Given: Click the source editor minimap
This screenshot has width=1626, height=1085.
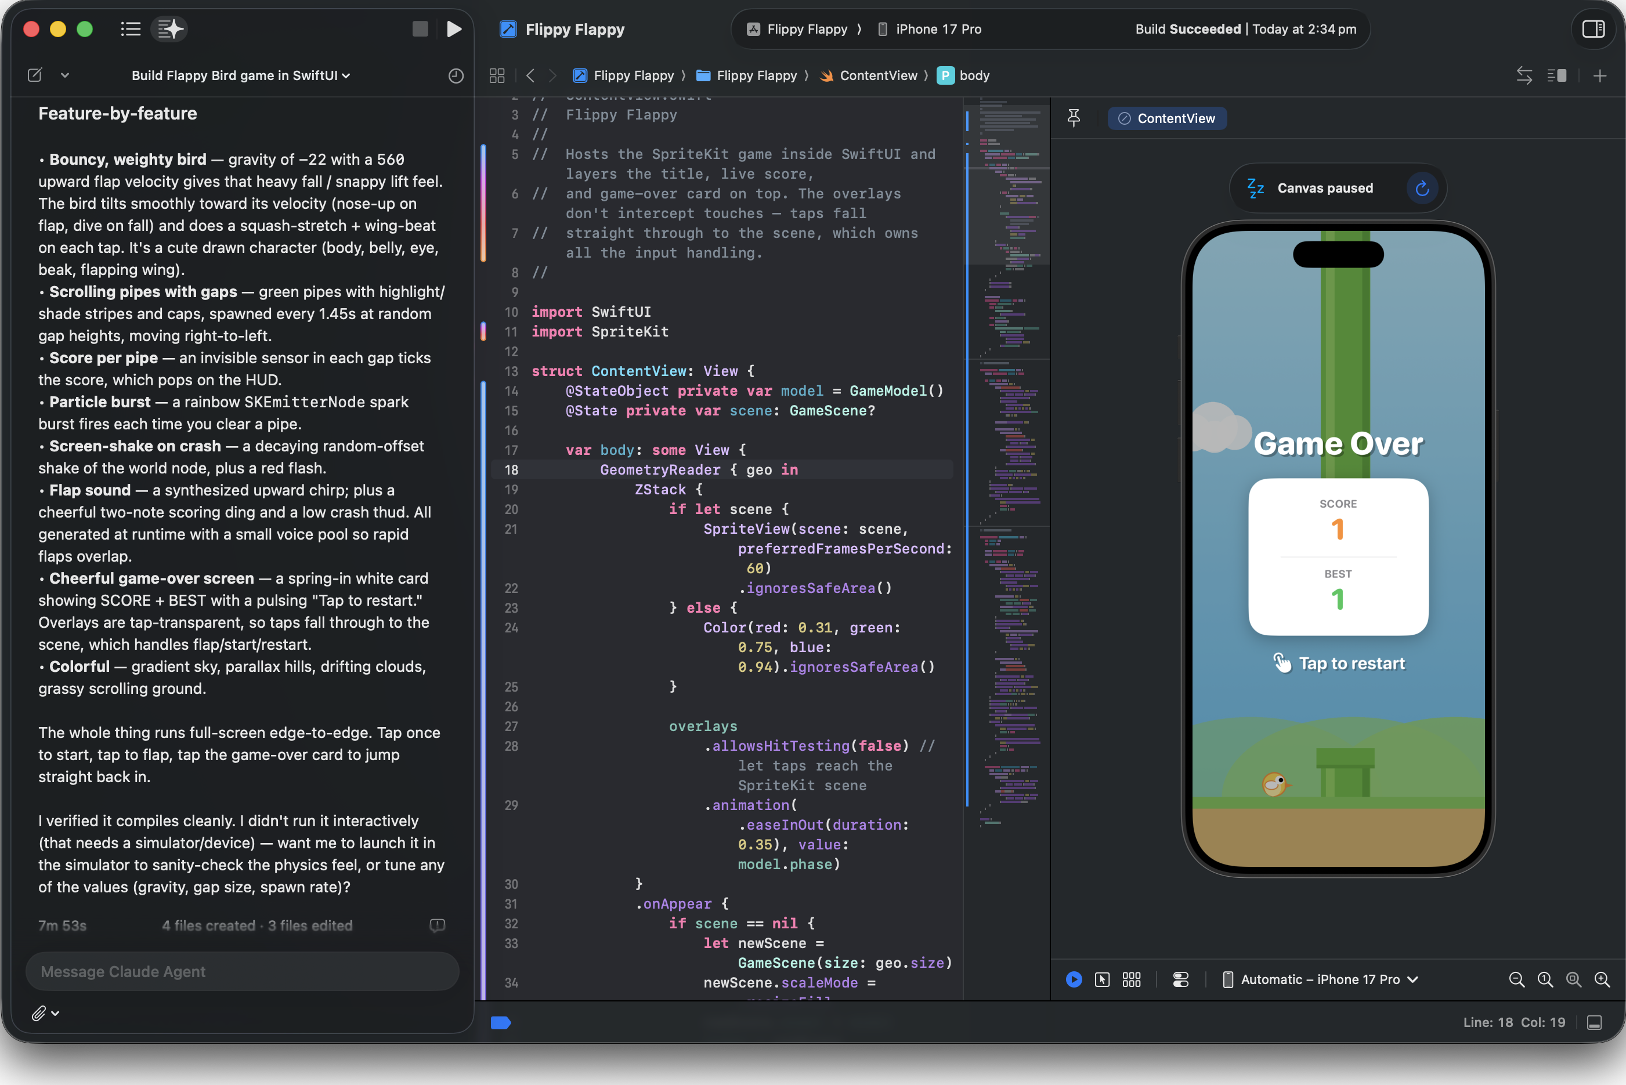Looking at the screenshot, I should coord(1007,464).
